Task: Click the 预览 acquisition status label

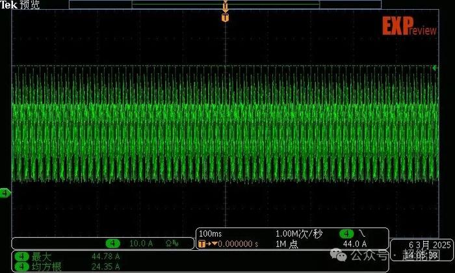Action: [x=30, y=5]
